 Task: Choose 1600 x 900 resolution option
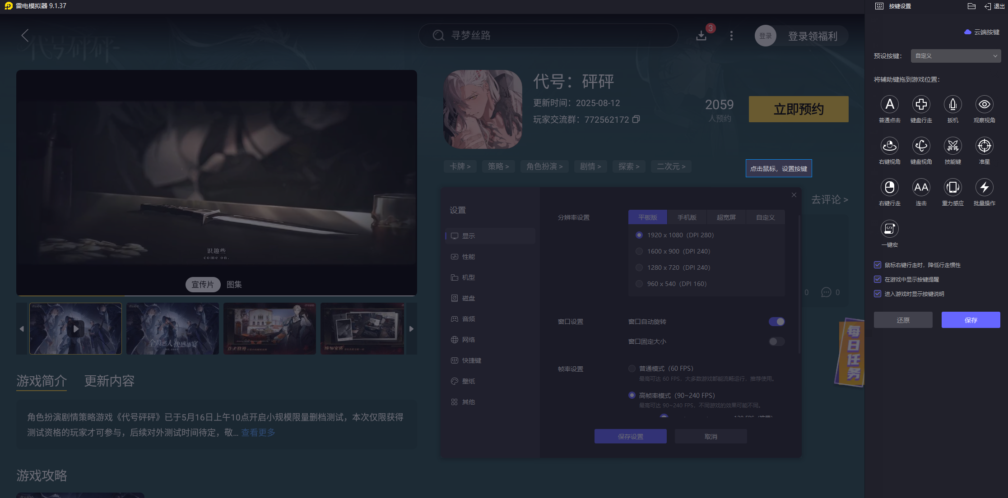(639, 251)
